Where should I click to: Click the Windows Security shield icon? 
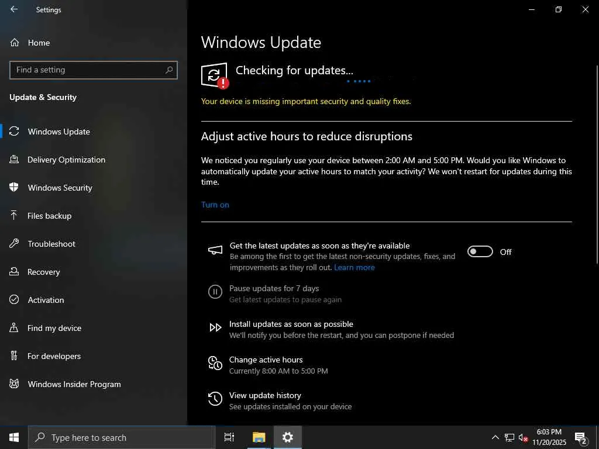[x=14, y=187]
